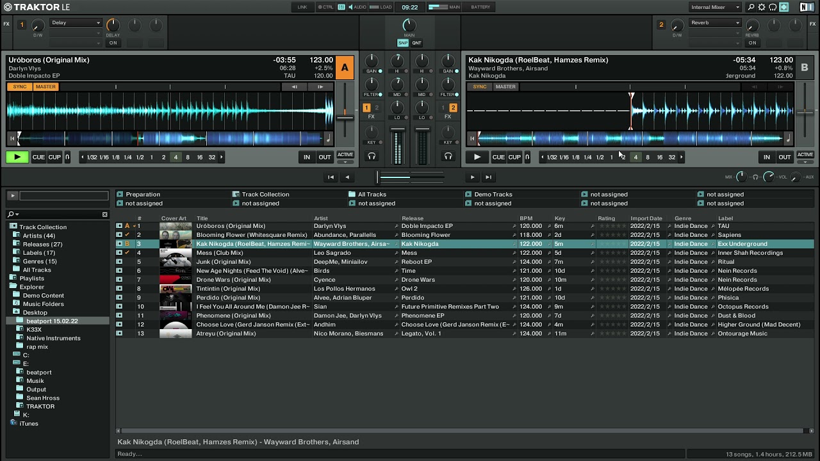
Task: Toggle Flux mode on Deck A
Action: point(67,157)
